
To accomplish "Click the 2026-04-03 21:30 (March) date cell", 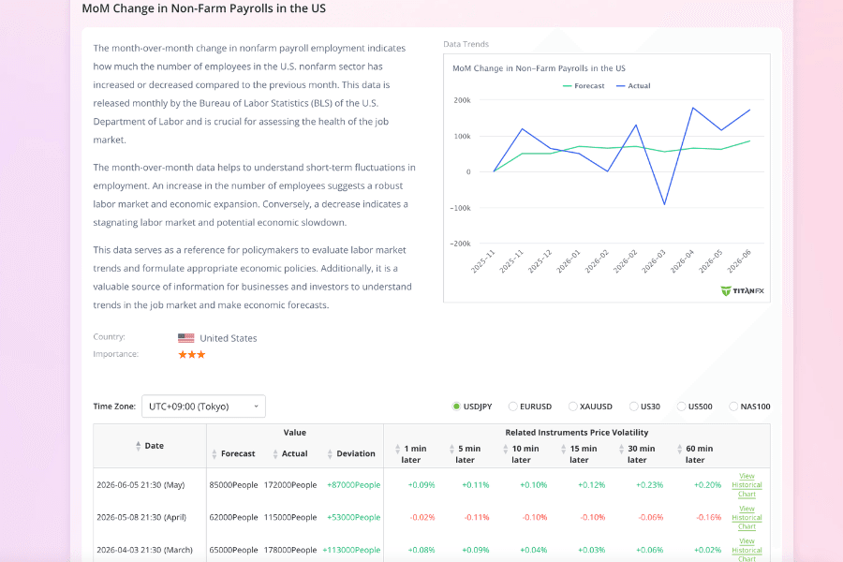I will tap(144, 550).
